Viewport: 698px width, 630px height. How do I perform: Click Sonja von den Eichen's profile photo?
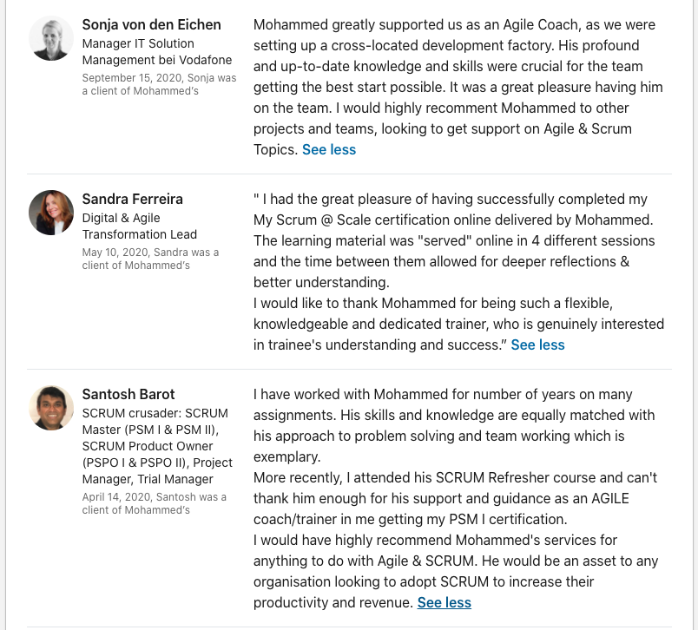[51, 38]
